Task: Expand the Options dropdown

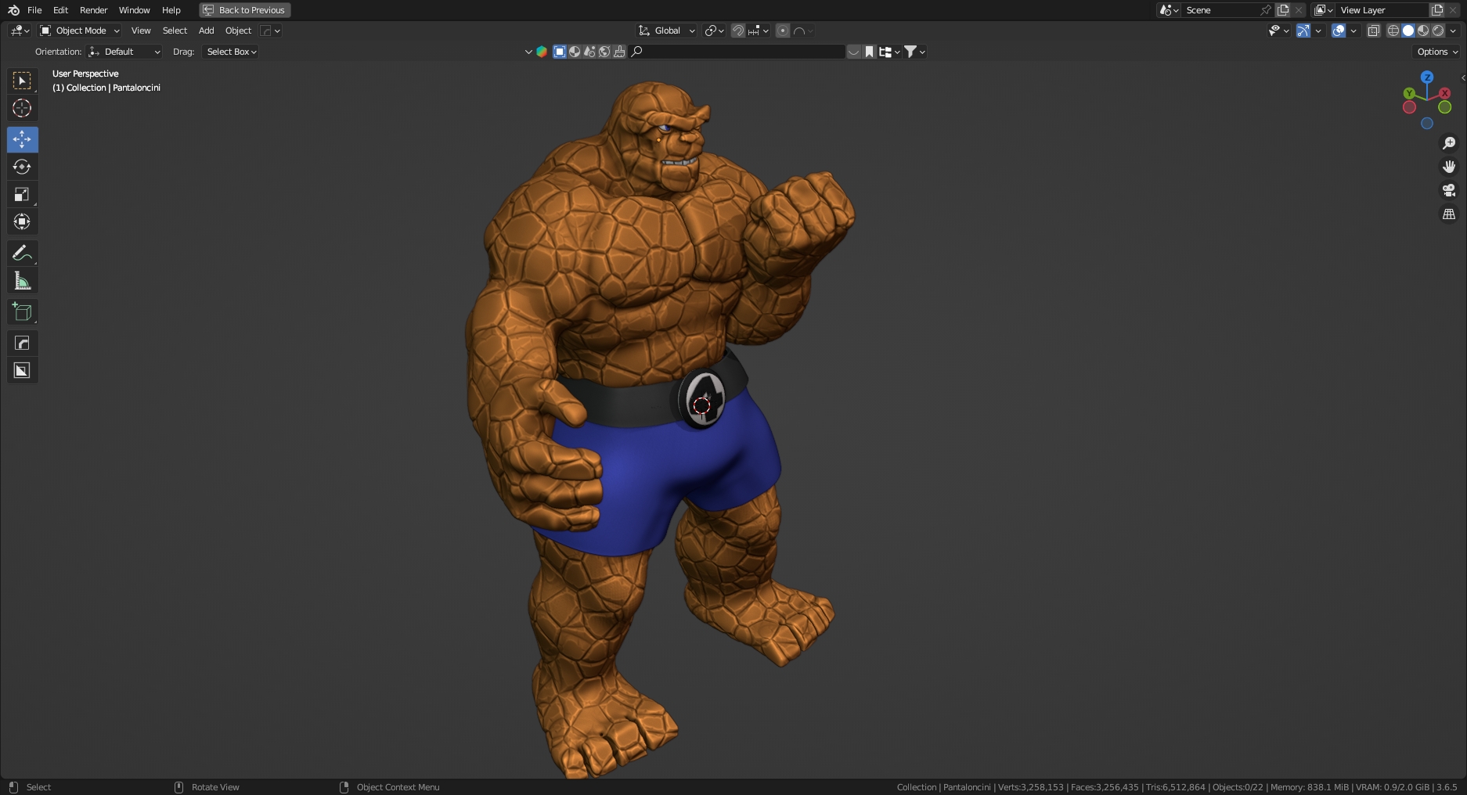Action: click(1437, 52)
